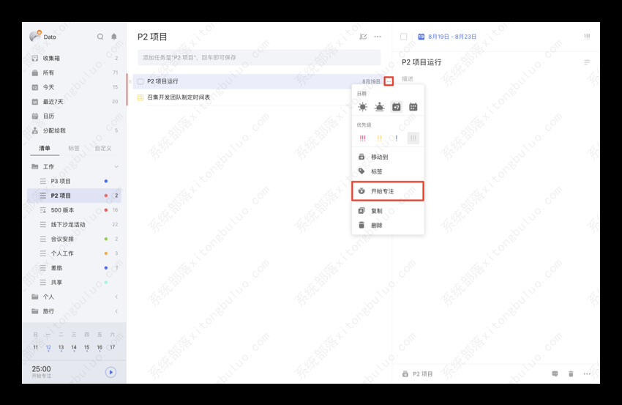The height and width of the screenshot is (405, 622).
Task: Set high priority red exclamation marks
Action: click(x=362, y=138)
